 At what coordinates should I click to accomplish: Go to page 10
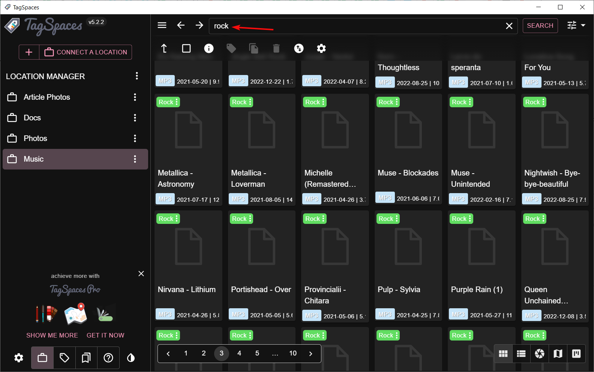click(x=293, y=353)
